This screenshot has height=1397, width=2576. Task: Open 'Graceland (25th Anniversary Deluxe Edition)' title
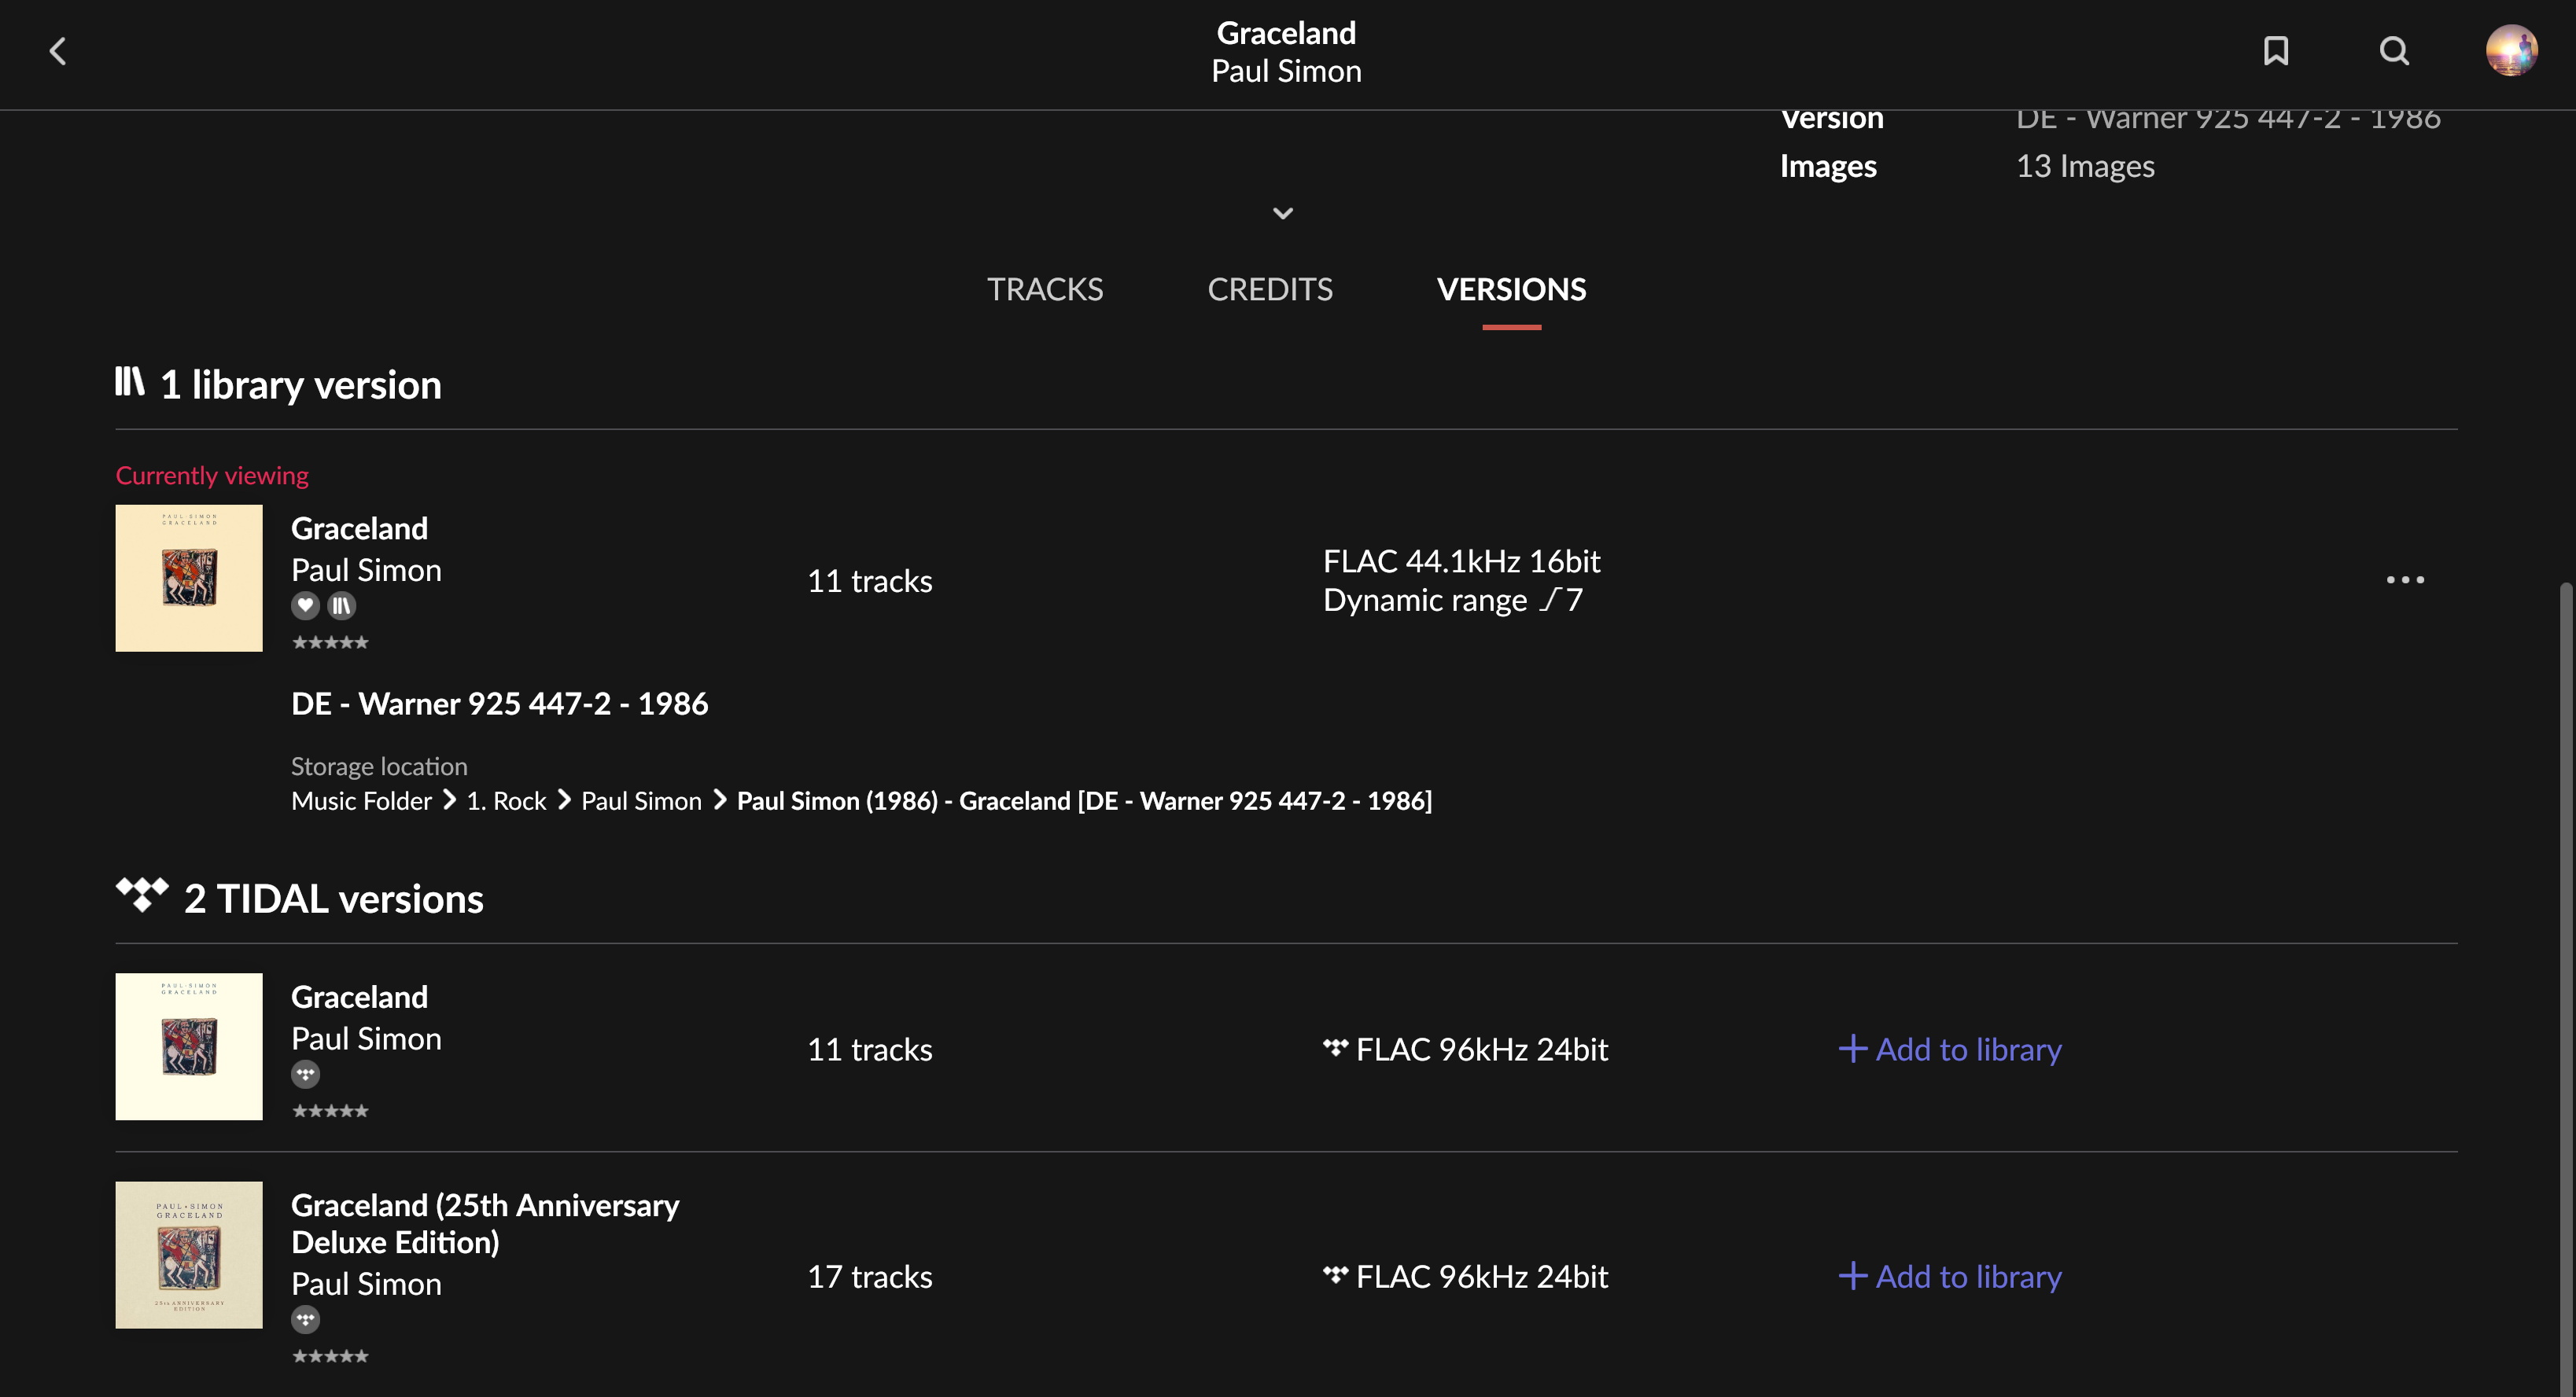[x=485, y=1223]
